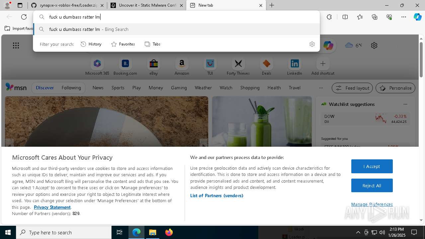This screenshot has width=425, height=239.
Task: Filter search by History
Action: pyautogui.click(x=91, y=44)
